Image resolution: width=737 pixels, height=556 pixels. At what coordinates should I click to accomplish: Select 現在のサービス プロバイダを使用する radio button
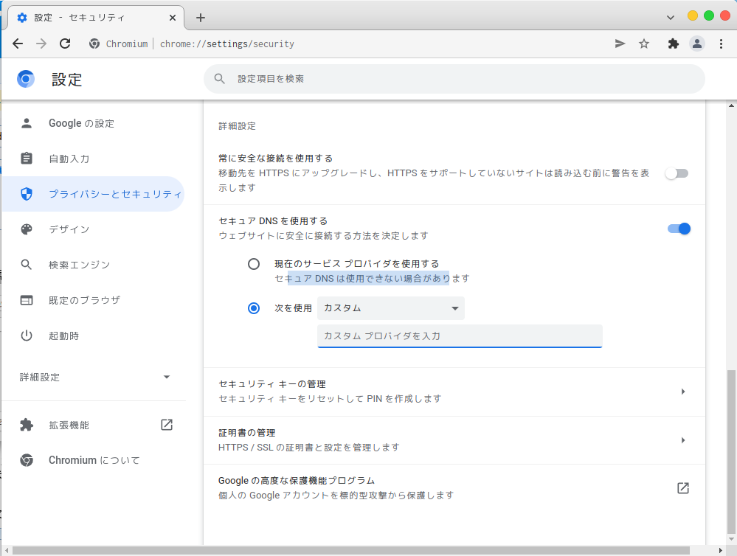coord(254,264)
